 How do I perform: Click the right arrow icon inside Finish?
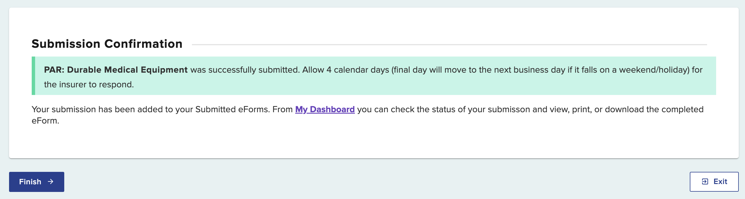coord(51,182)
